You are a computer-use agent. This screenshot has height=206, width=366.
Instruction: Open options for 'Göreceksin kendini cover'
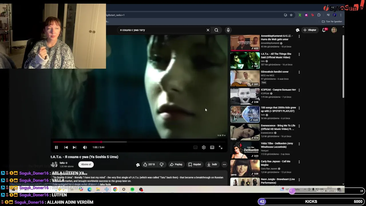299,72
